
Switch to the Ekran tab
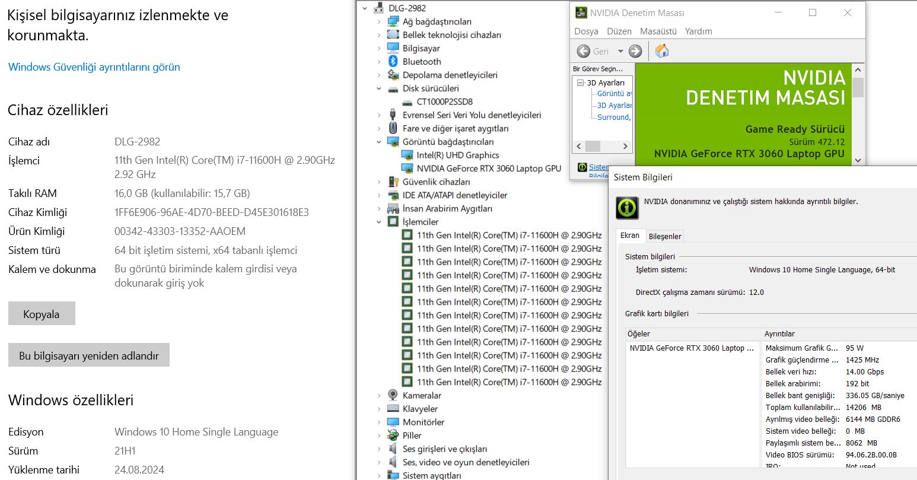pos(630,236)
